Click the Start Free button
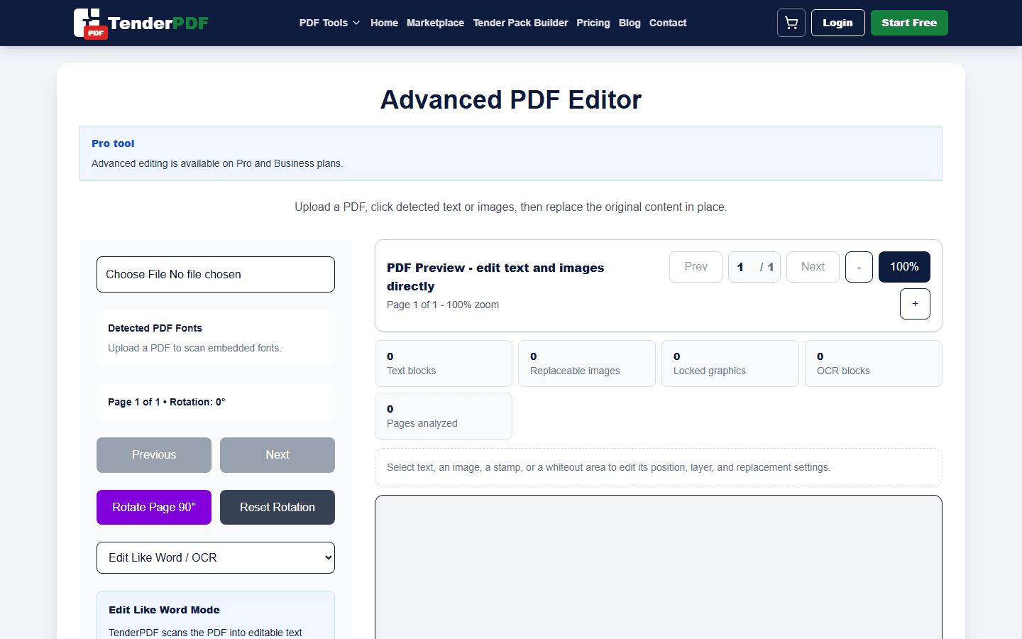 coord(909,23)
